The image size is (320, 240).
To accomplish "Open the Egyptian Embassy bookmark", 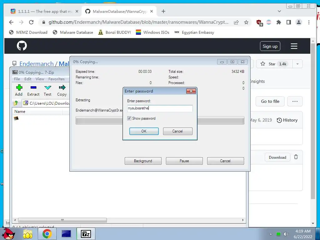I will point(194,32).
